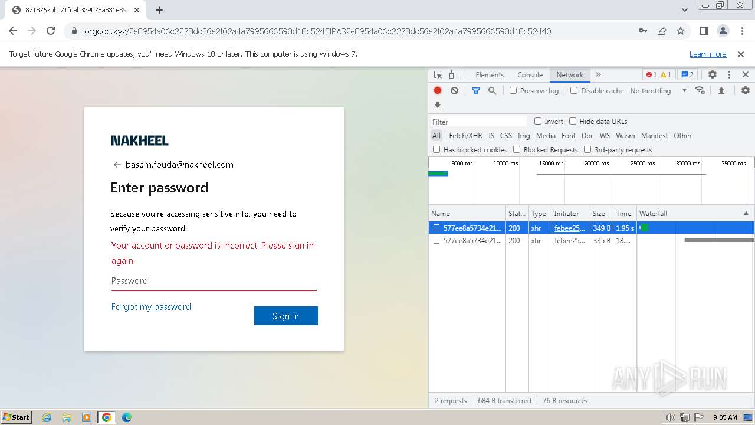This screenshot has height=425, width=755.
Task: Sort by the Waterfall column arrow
Action: [746, 213]
